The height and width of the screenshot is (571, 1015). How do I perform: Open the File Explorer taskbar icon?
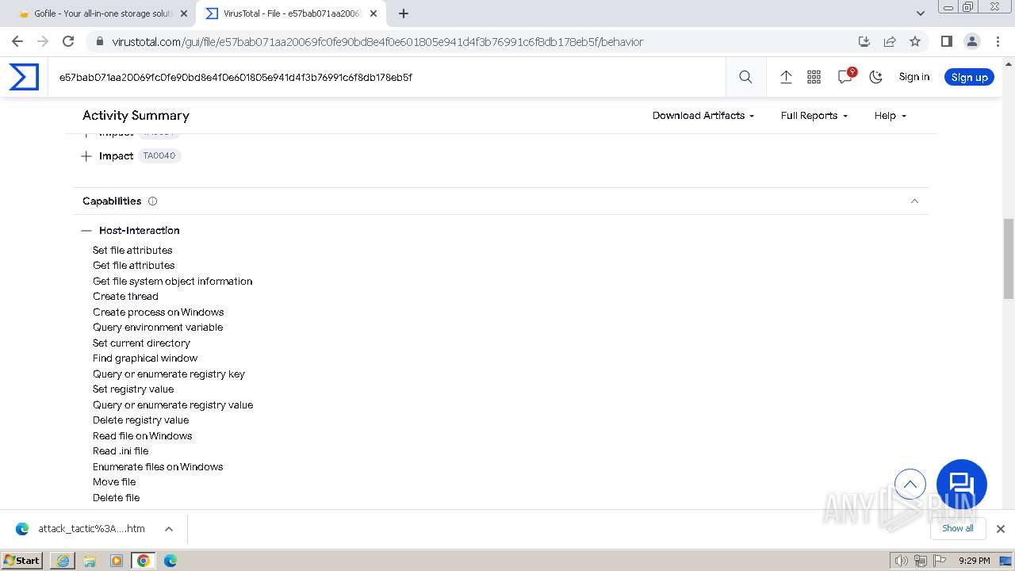coord(90,561)
